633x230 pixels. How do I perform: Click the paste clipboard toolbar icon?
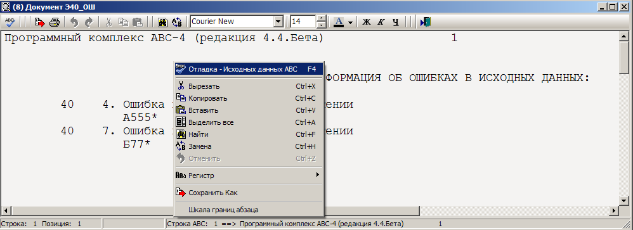tap(138, 22)
